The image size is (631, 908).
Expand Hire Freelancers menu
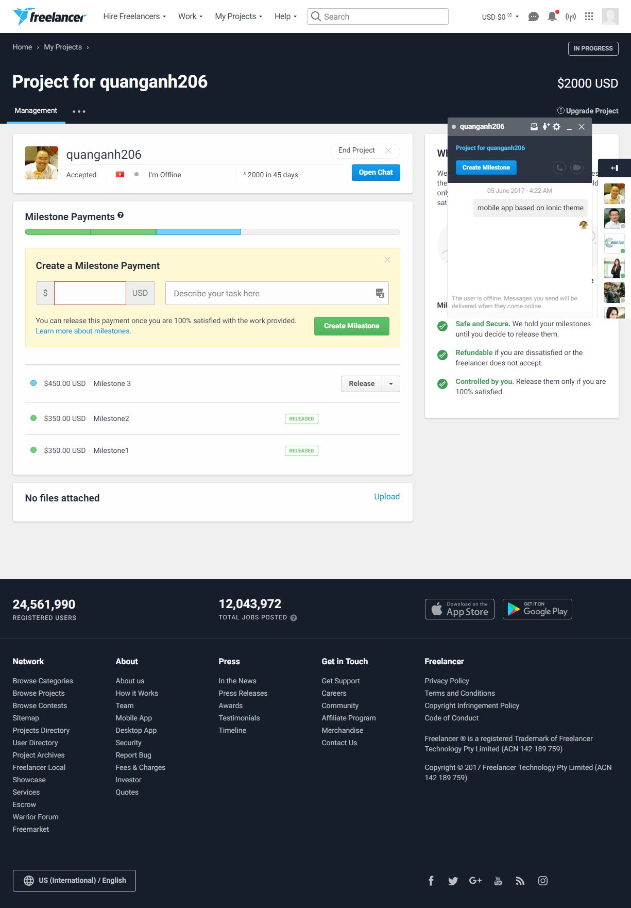point(134,16)
